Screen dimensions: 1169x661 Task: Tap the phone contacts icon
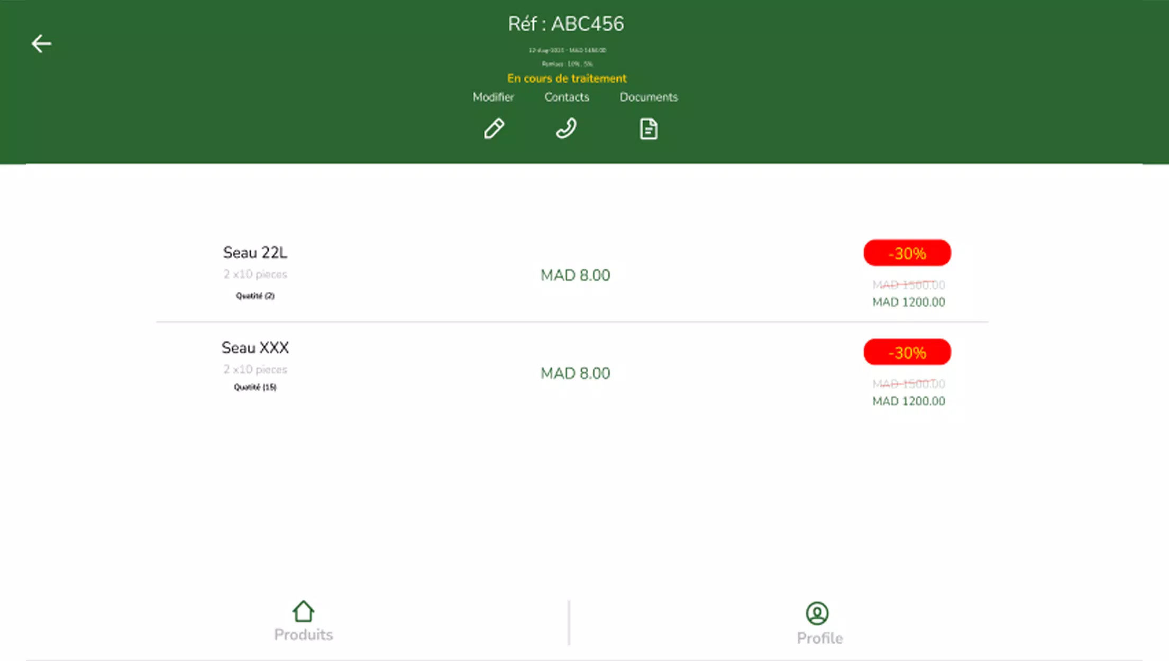566,128
